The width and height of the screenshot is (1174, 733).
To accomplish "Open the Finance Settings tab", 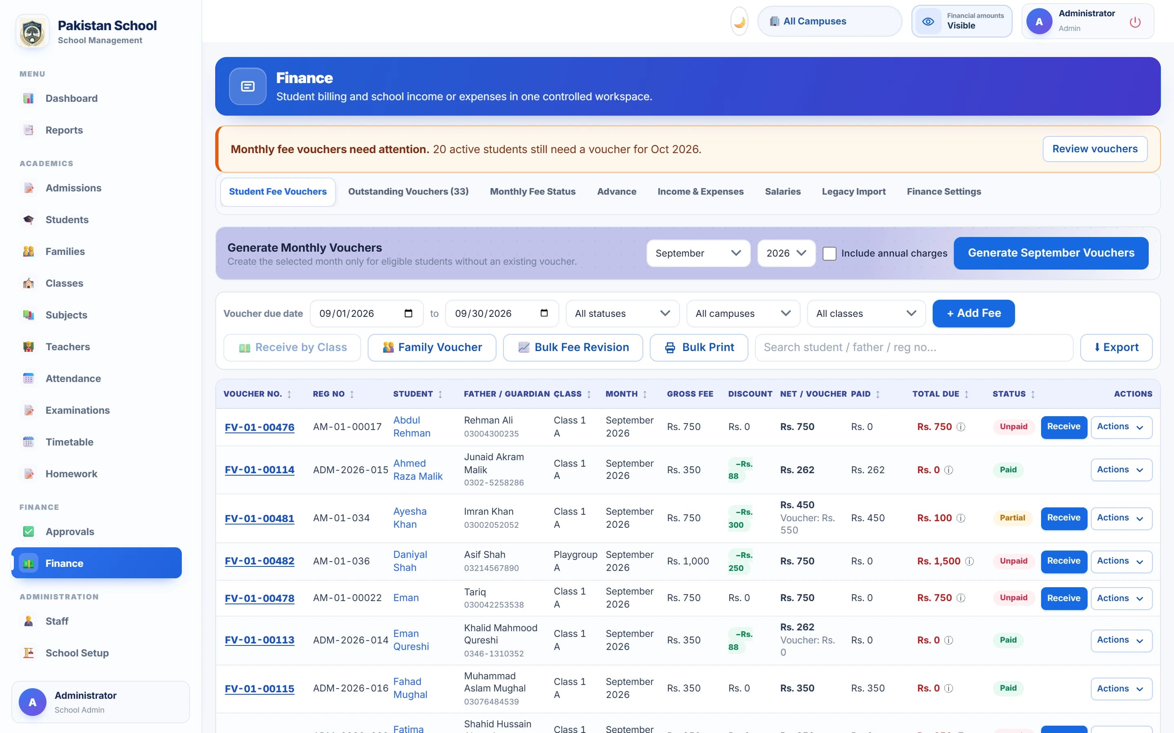I will (x=944, y=191).
